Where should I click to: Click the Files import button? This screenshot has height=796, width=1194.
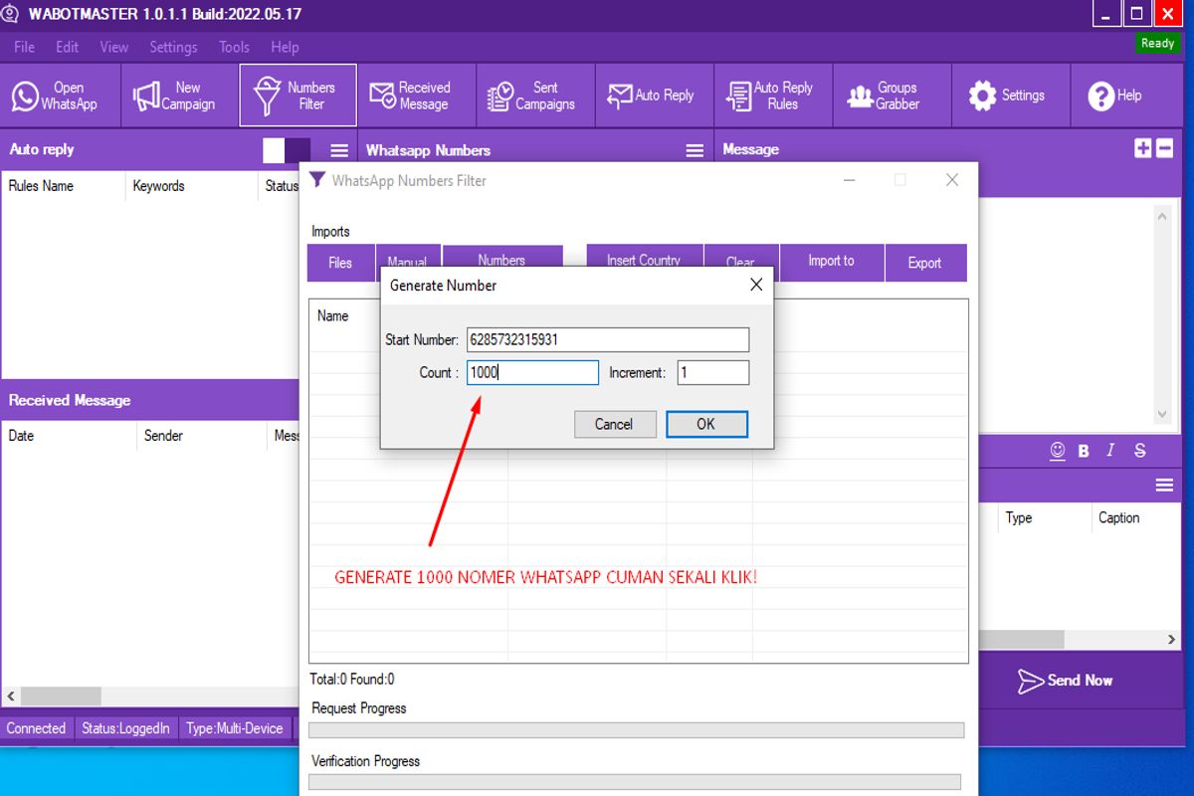pos(340,263)
